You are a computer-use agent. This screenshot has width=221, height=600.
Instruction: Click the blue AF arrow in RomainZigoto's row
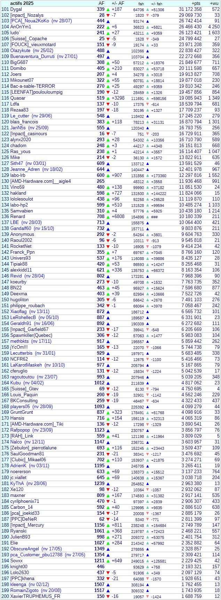[108, 591]
